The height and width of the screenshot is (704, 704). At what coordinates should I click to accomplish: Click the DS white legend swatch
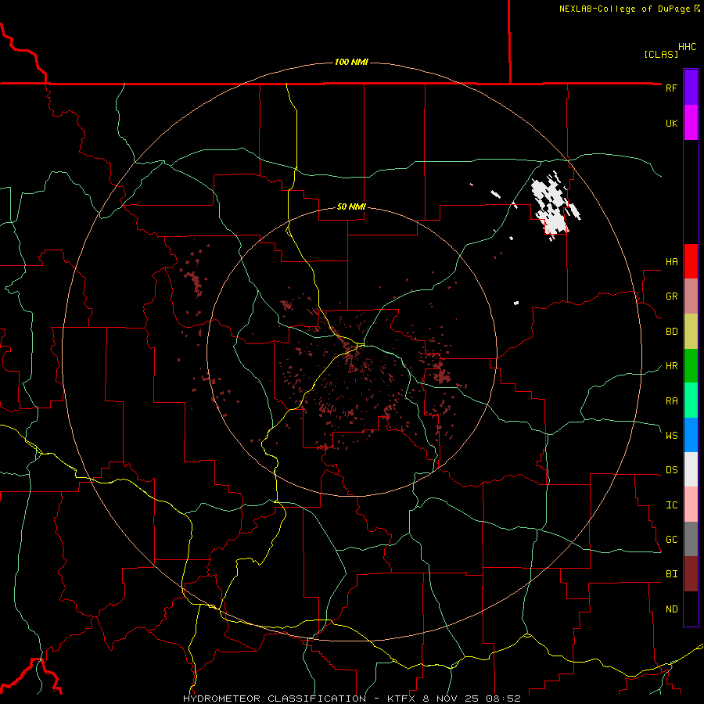tap(691, 469)
